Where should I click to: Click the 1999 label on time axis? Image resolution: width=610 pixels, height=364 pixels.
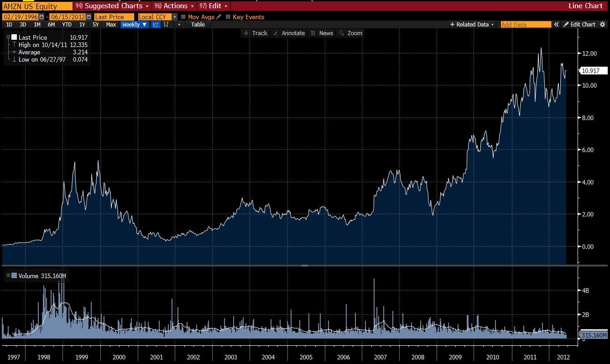tap(81, 357)
